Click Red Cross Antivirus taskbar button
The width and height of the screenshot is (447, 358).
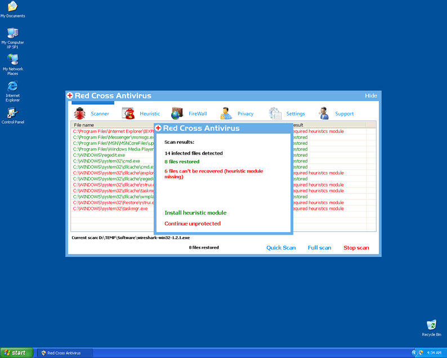(x=63, y=353)
